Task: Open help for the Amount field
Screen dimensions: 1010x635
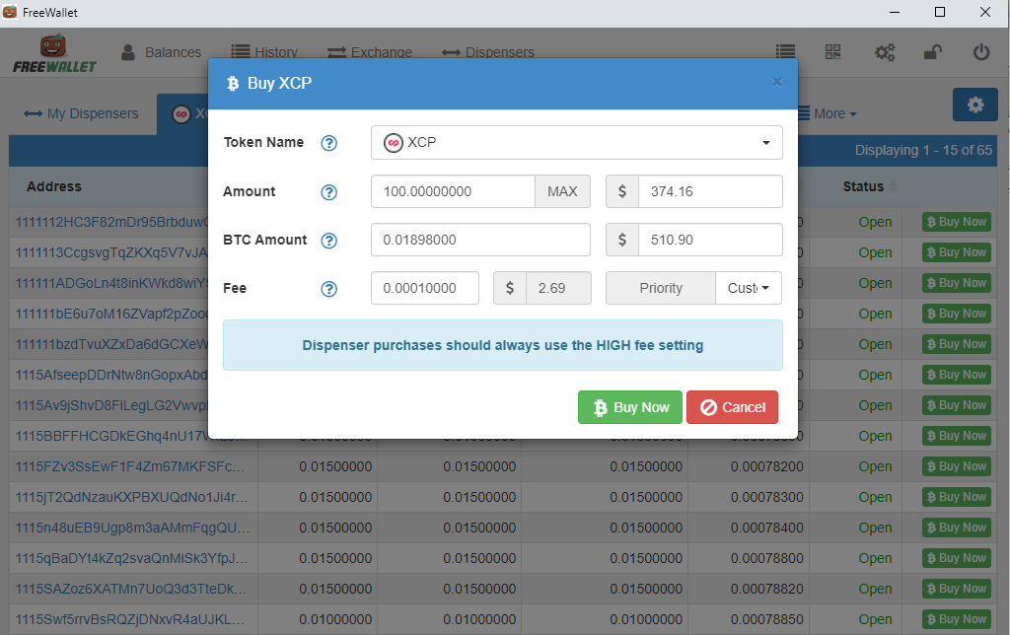Action: coord(329,192)
